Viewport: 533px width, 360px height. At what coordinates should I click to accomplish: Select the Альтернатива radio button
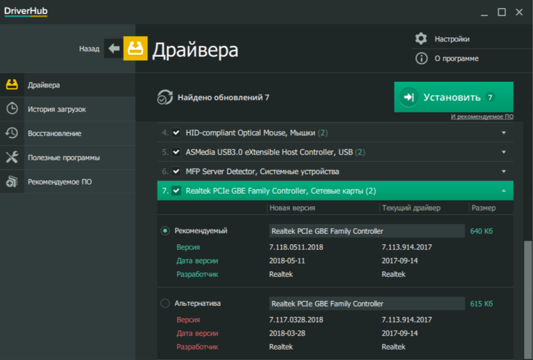point(164,303)
